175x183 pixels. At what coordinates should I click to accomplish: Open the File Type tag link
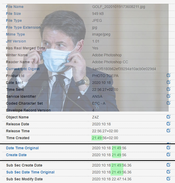point(14,20)
